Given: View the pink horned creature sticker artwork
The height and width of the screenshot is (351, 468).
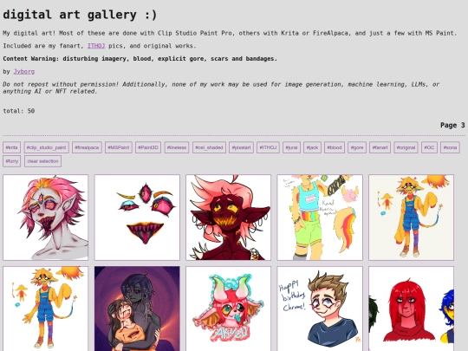Looking at the screenshot, I should tap(228, 309).
